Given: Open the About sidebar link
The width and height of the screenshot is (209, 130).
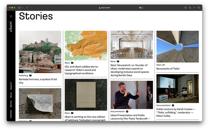Looking at the screenshot, I should 11,95.
